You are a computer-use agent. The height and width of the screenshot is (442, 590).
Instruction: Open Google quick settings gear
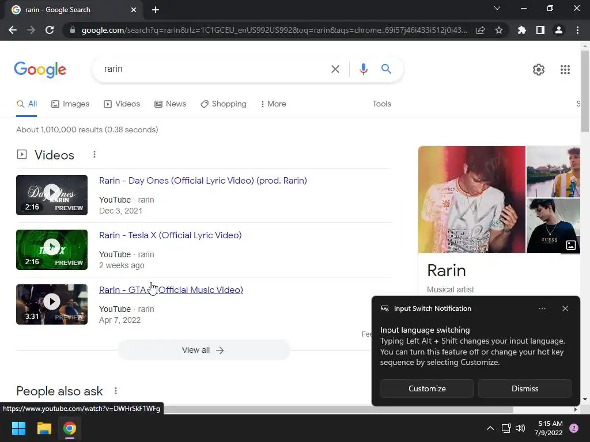click(x=539, y=70)
